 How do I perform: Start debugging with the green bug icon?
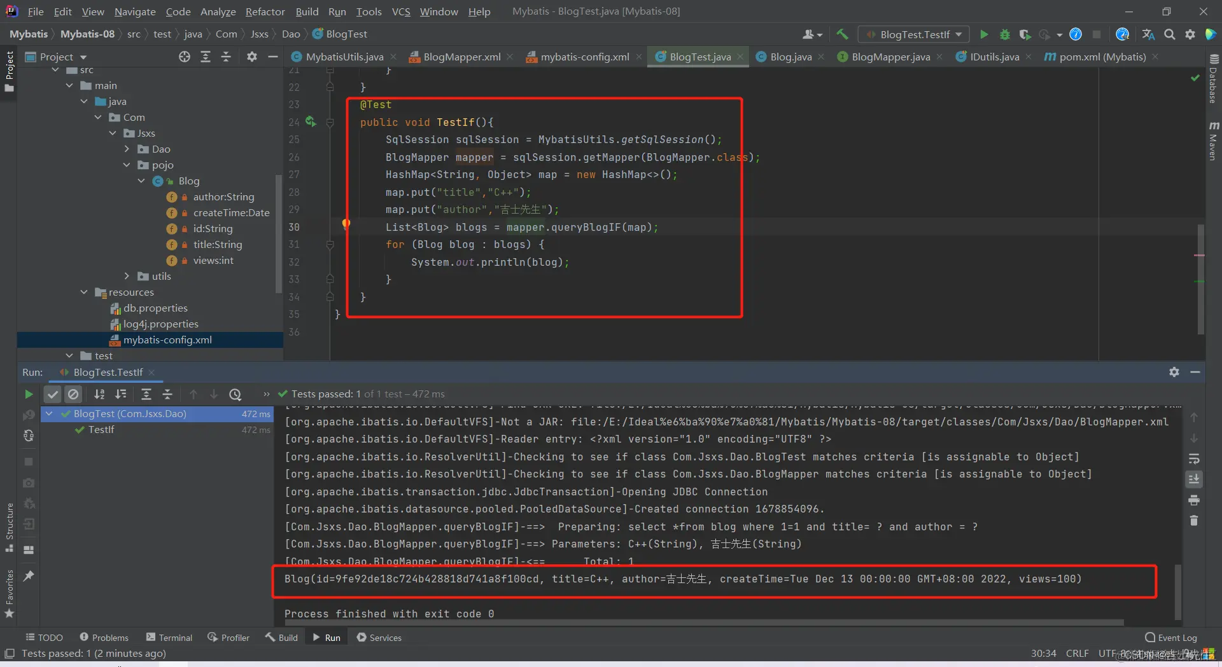click(1005, 34)
